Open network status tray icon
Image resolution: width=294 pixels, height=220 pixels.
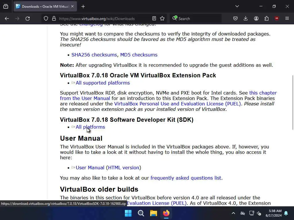pyautogui.click(x=252, y=213)
